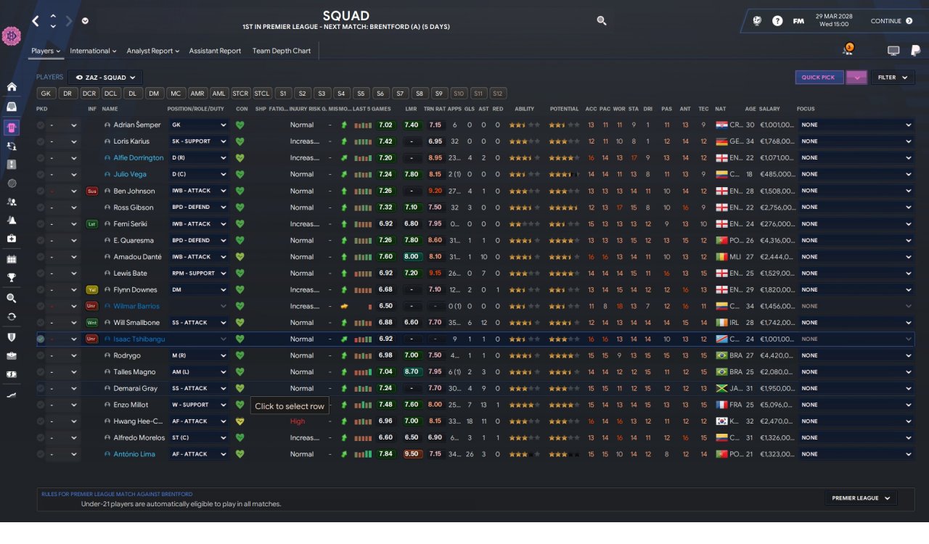Open the history dropdown beside navigation arrows
This screenshot has height=544, width=929.
point(85,20)
